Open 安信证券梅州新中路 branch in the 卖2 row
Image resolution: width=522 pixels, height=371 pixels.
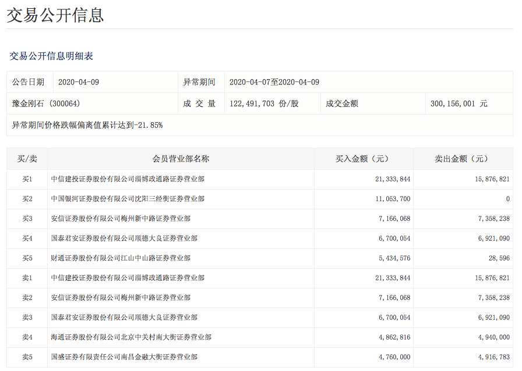(x=121, y=298)
